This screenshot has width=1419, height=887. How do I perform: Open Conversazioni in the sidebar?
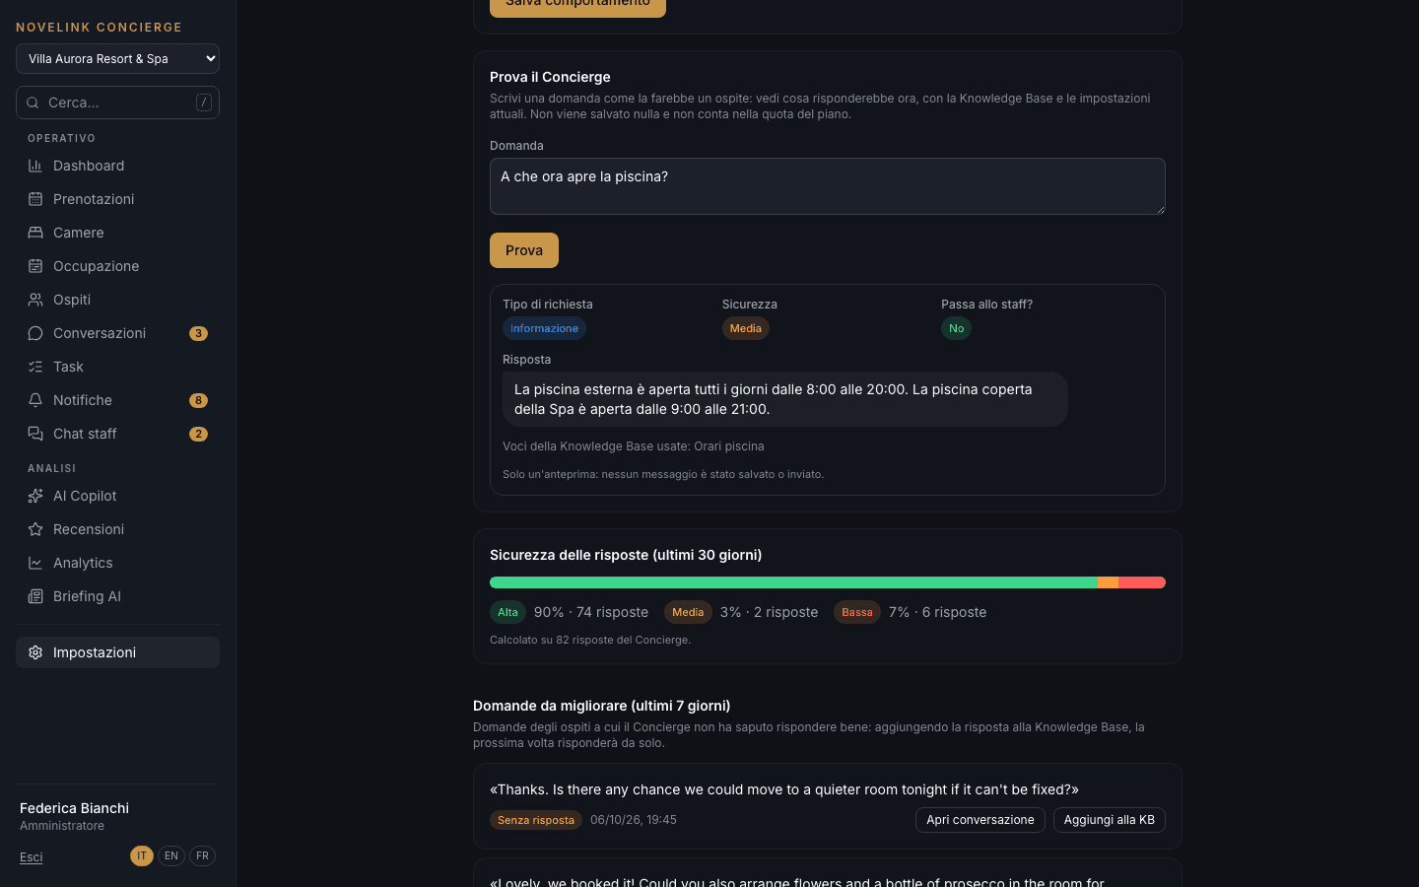pos(117,333)
